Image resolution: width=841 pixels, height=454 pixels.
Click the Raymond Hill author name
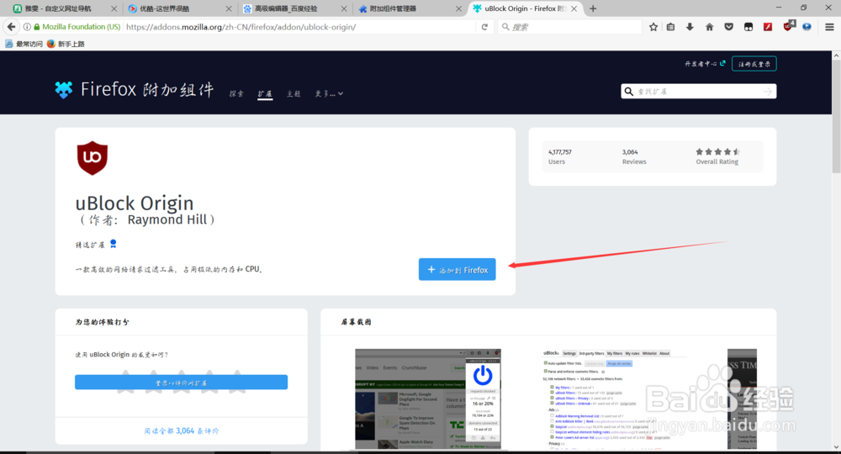pos(167,219)
